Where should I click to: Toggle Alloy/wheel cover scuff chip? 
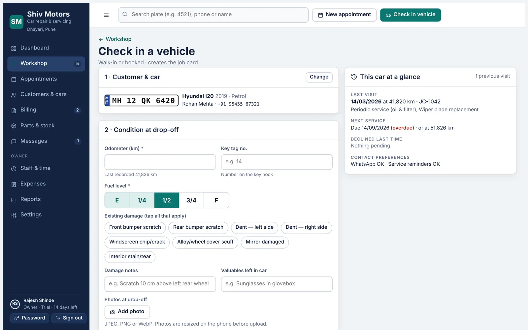point(205,242)
